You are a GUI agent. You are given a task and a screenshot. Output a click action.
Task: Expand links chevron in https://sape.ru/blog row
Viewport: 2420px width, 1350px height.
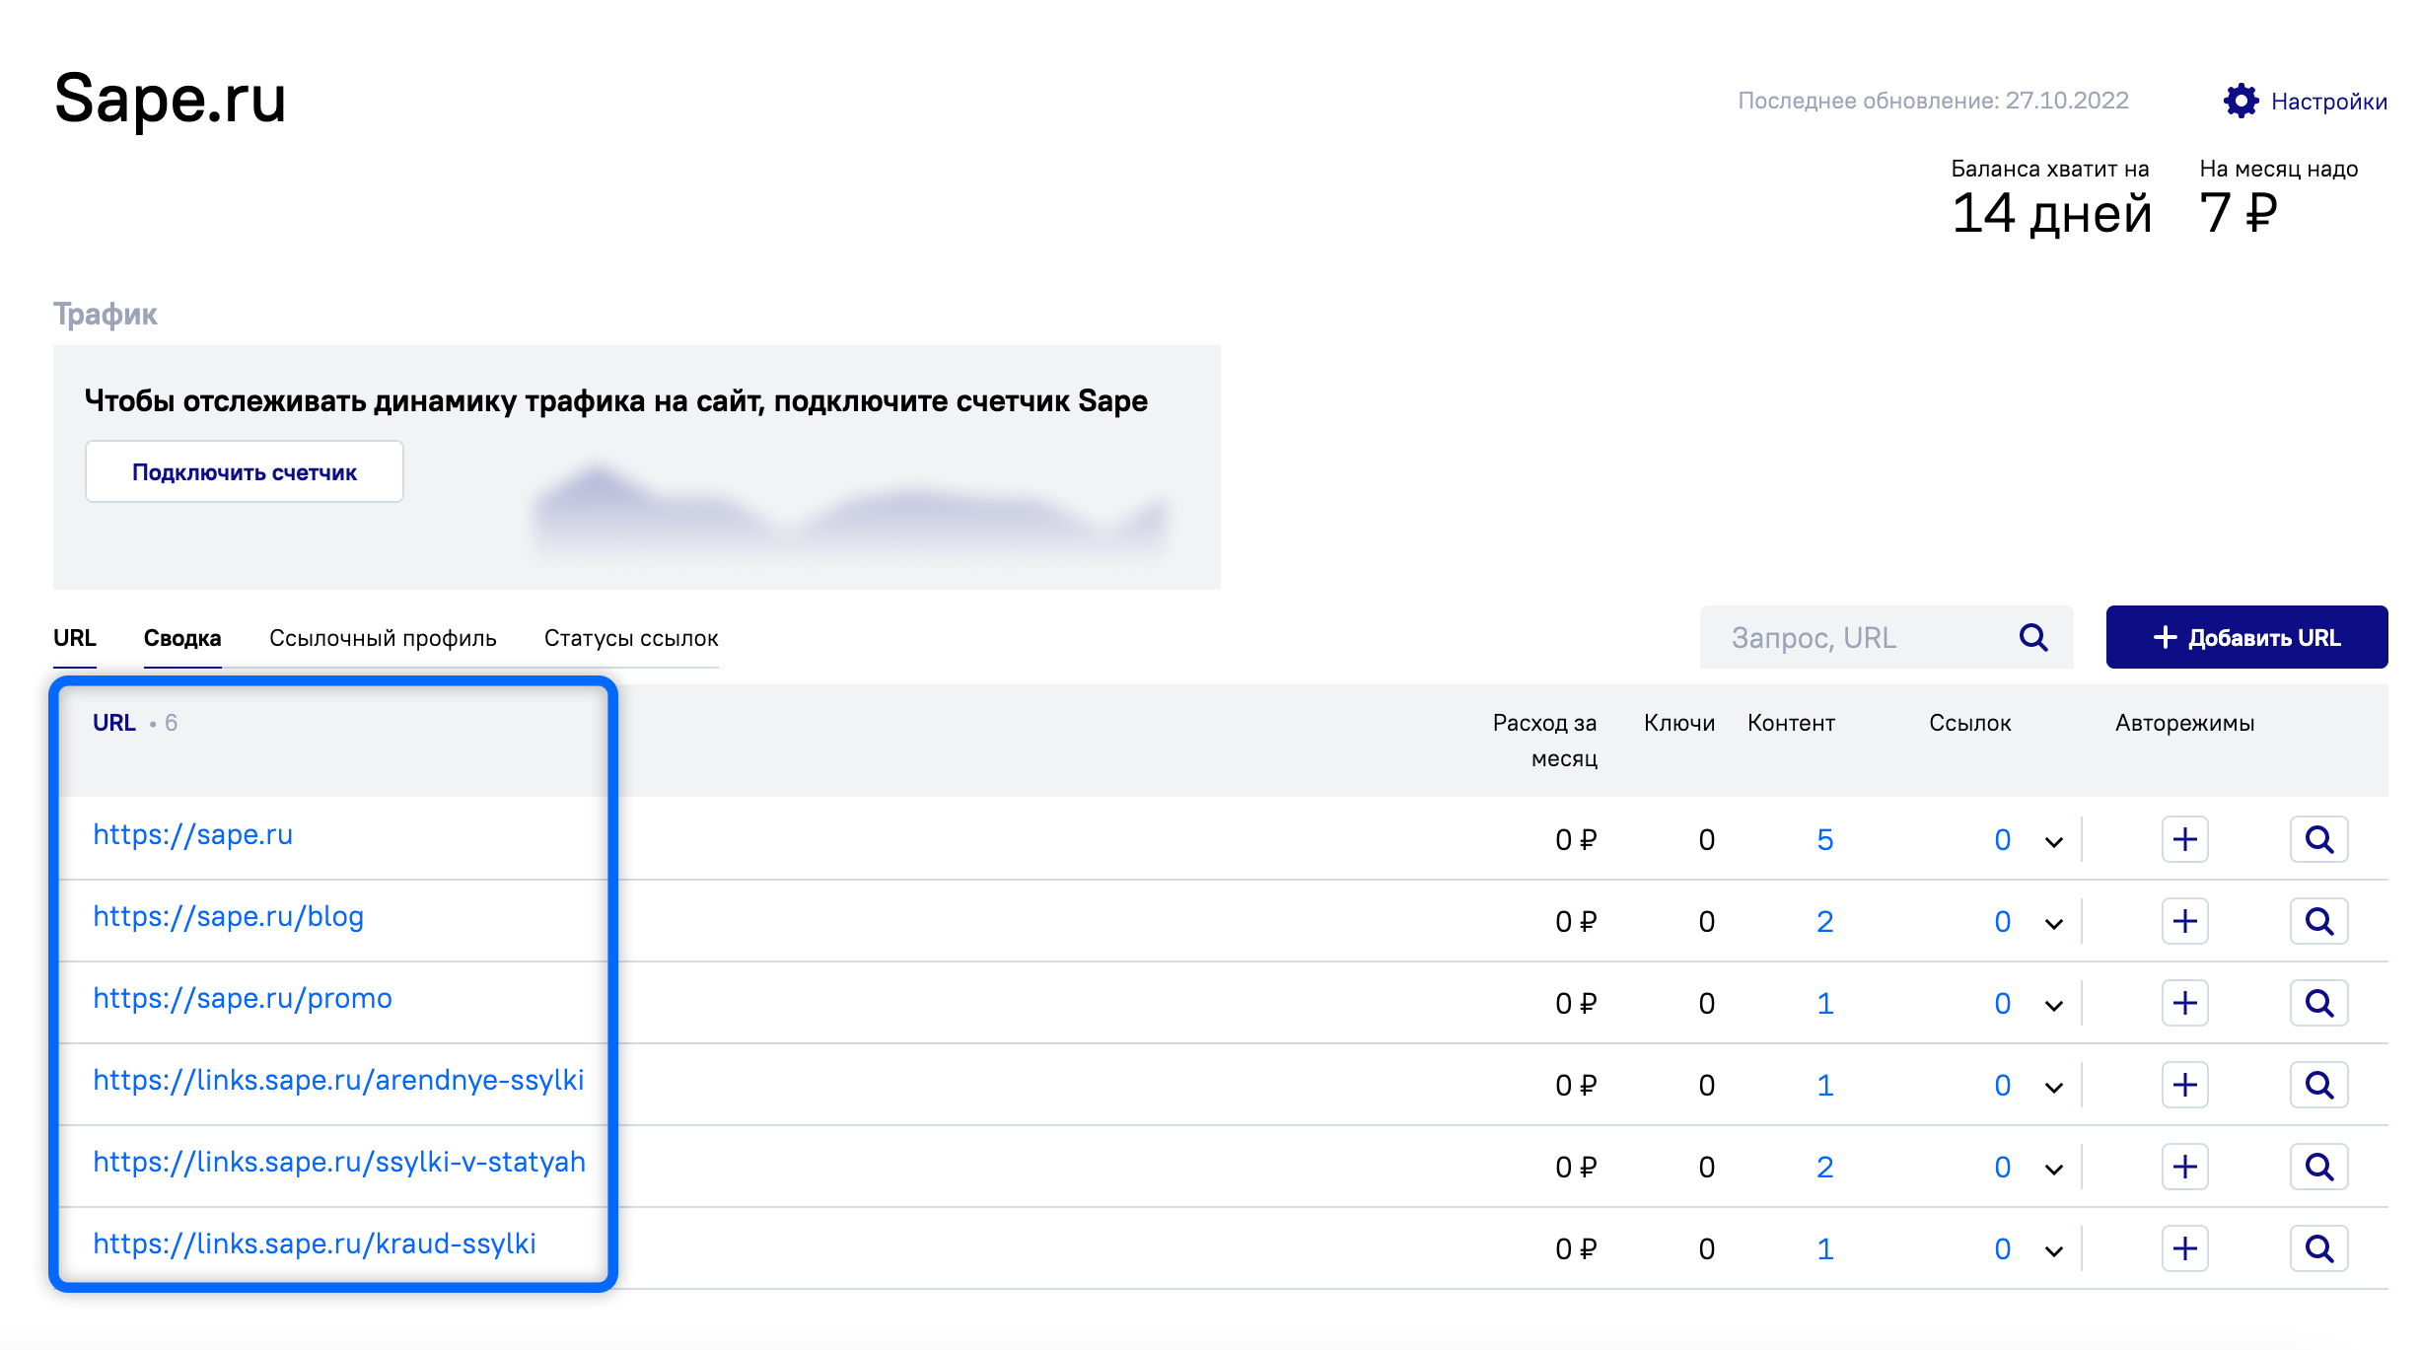pyautogui.click(x=2054, y=924)
